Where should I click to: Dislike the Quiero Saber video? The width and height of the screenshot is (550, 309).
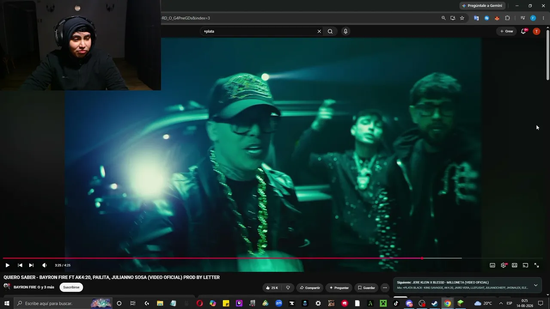[288, 288]
